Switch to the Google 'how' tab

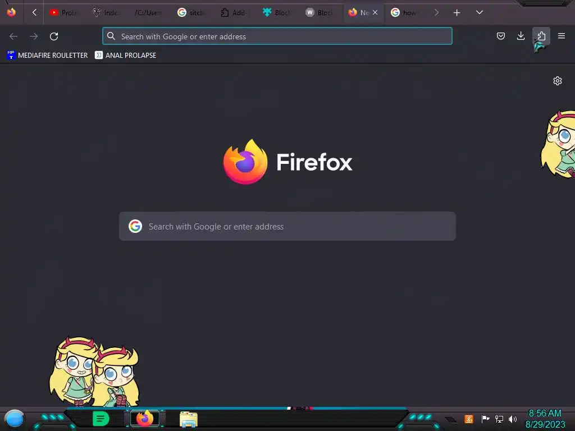point(405,13)
